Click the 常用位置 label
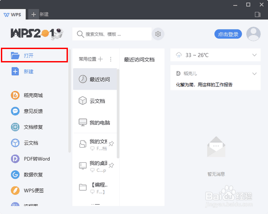This screenshot has width=268, height=214. coord(88,59)
